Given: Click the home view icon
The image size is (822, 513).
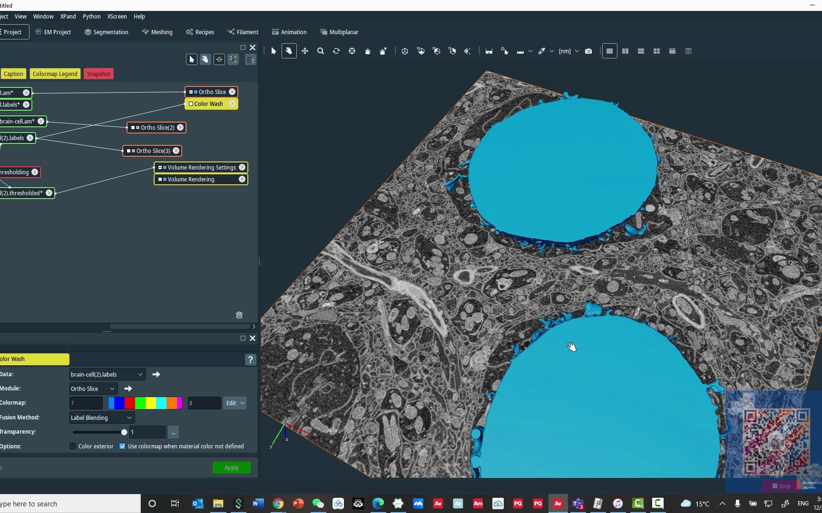Looking at the screenshot, I should pos(367,51).
